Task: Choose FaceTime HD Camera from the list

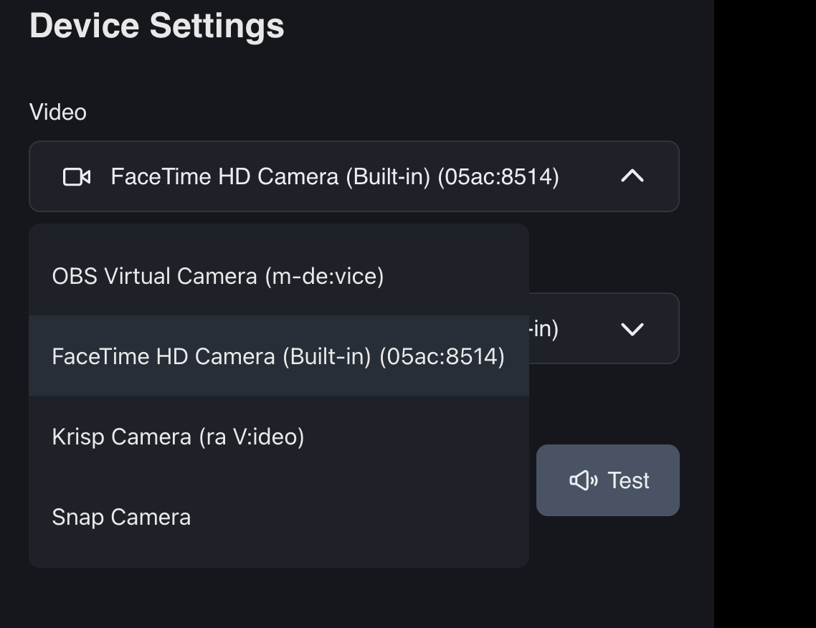Action: [x=278, y=356]
